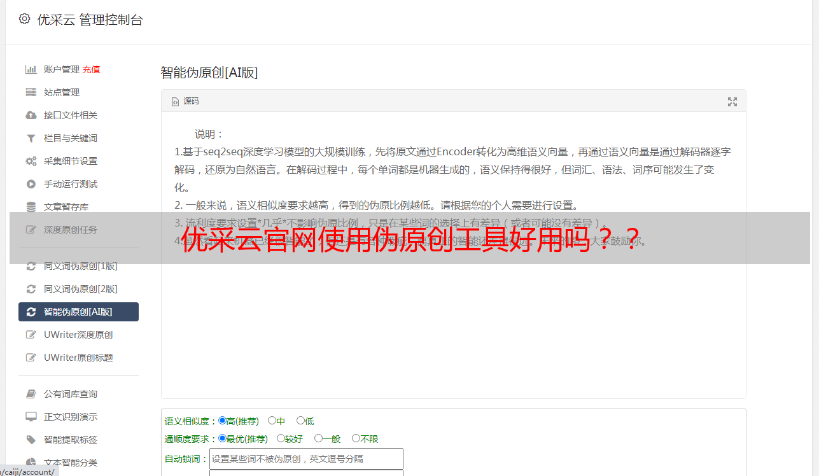Click the bar chart icon for 账户管理
Screen dimensions: 819x476
pyautogui.click(x=31, y=69)
